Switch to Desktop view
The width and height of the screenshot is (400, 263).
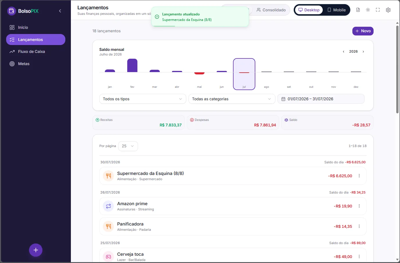pyautogui.click(x=309, y=10)
